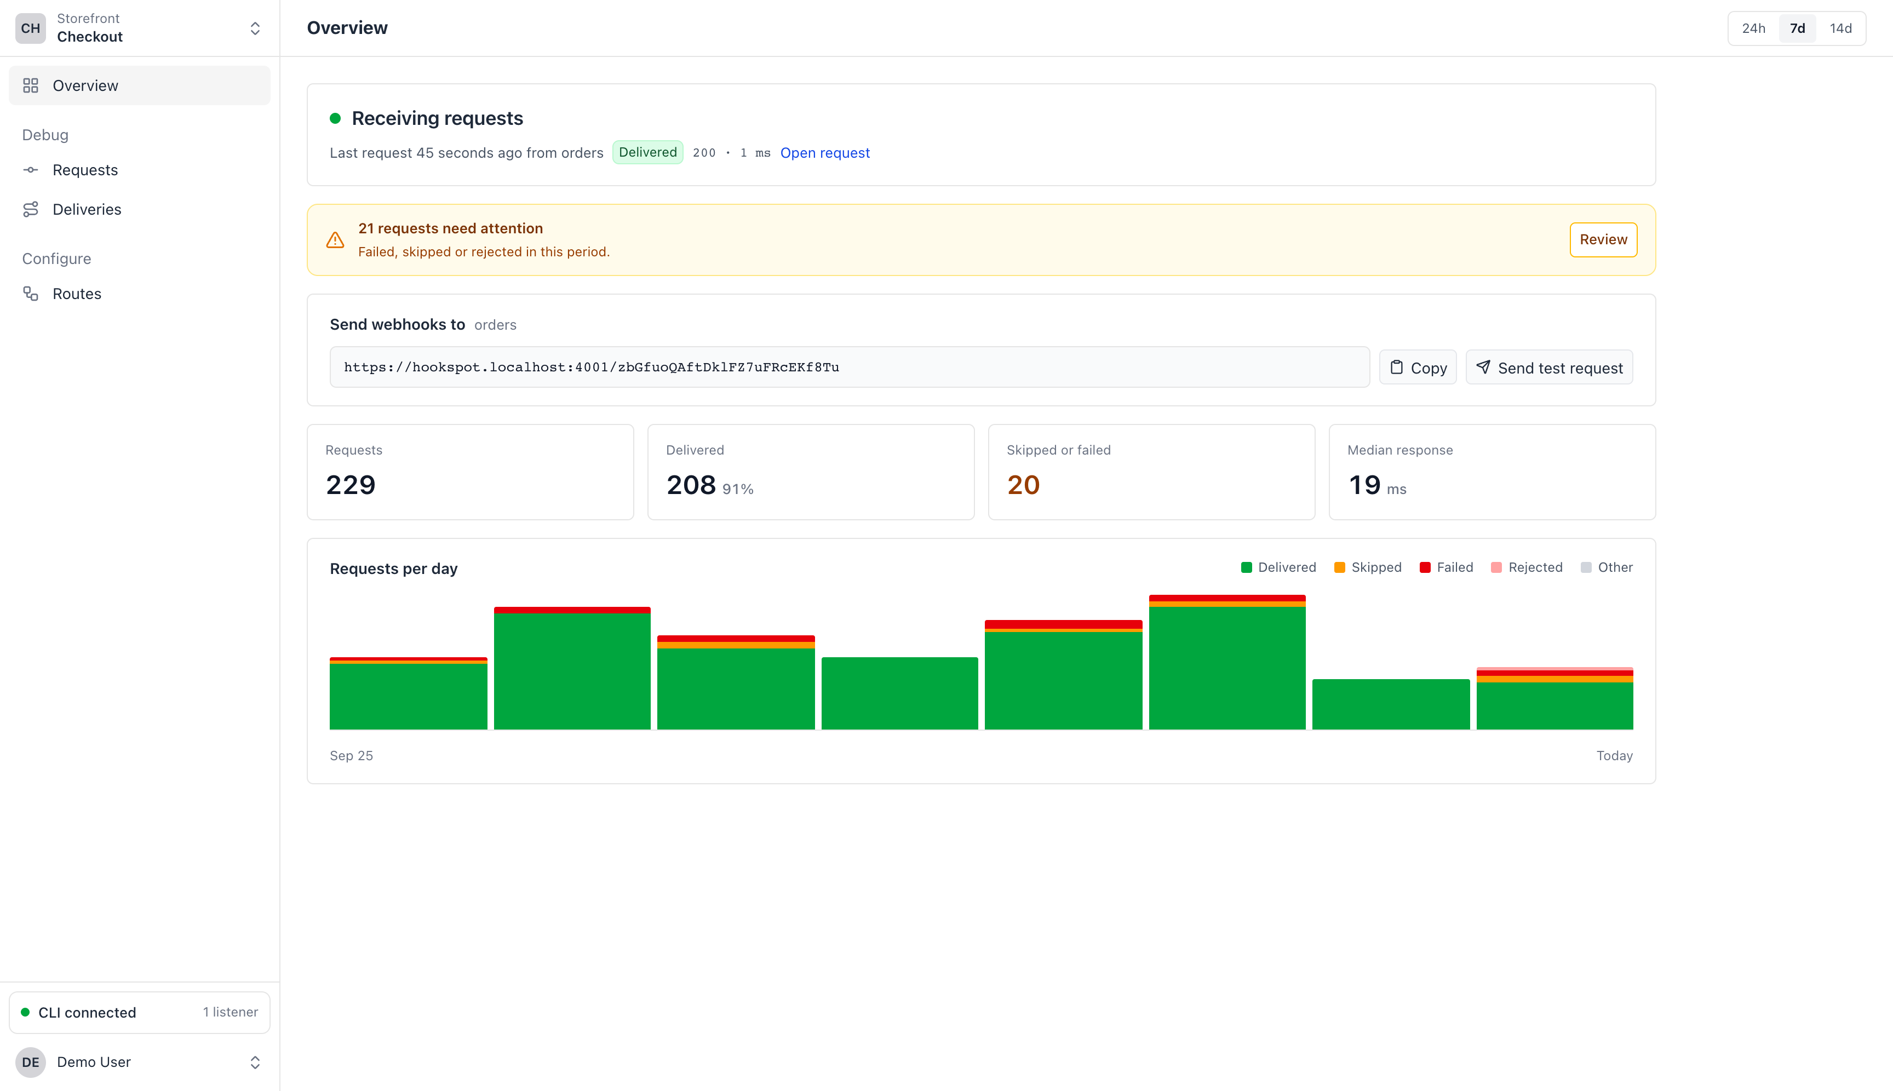1893x1091 pixels.
Task: Click the DE user avatar
Action: point(31,1062)
